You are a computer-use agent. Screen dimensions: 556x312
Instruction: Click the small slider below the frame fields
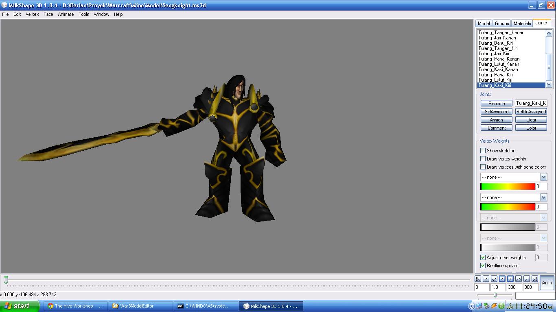tap(495, 295)
